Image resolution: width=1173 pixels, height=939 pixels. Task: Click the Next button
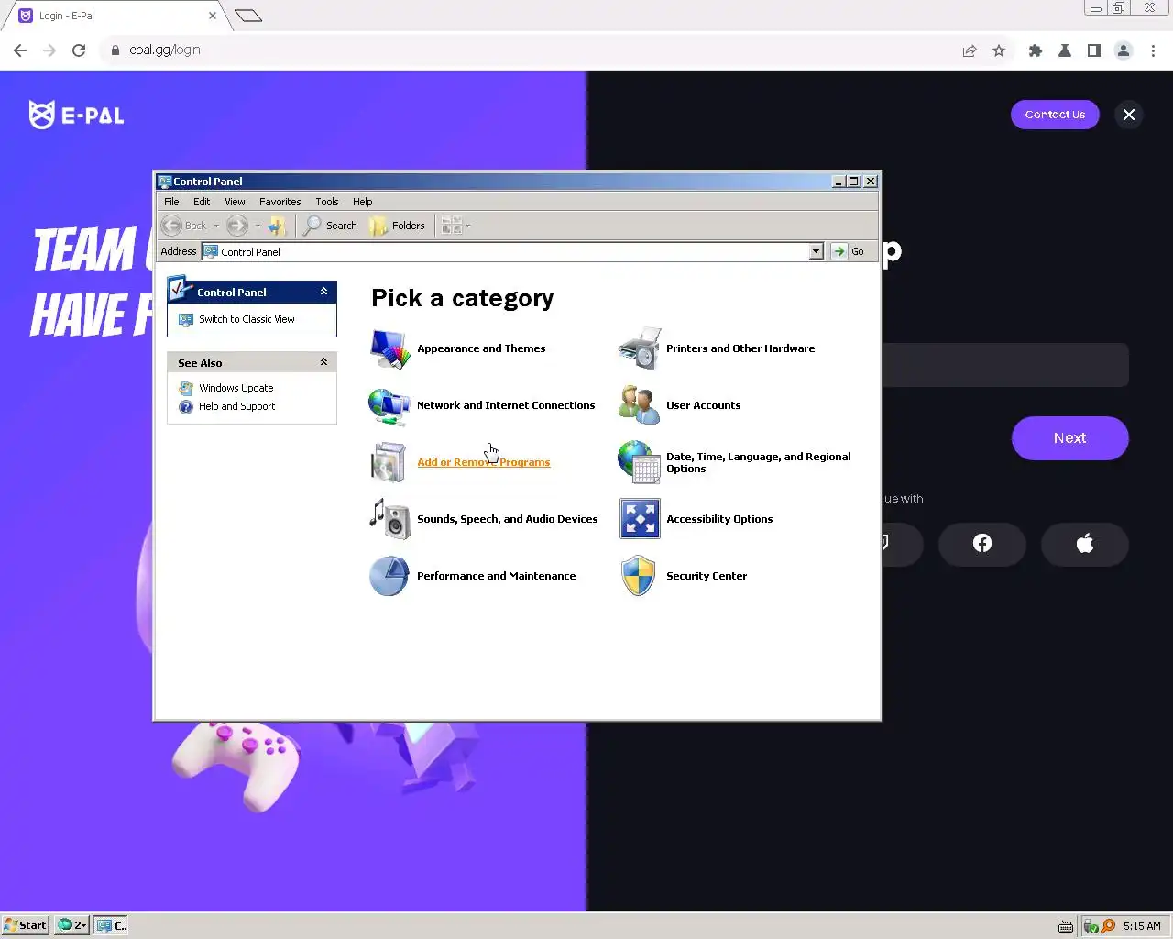tap(1069, 438)
